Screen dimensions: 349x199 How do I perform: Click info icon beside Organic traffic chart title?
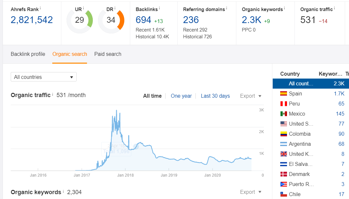point(53,94)
